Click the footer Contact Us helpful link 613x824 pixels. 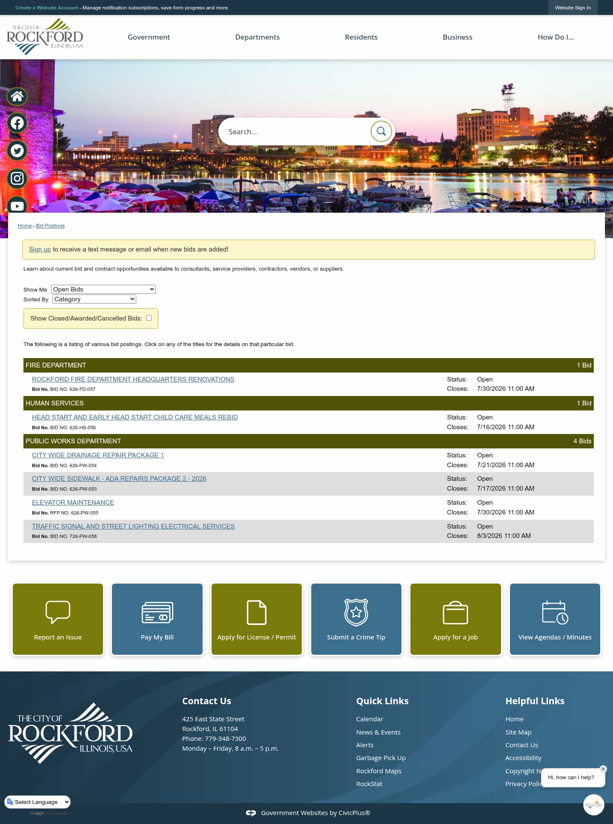[521, 745]
